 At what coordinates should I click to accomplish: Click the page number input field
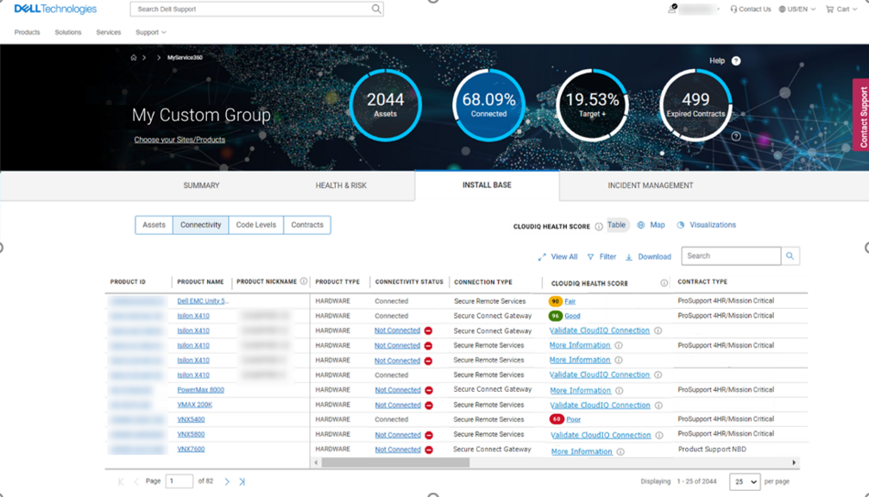[x=179, y=481]
